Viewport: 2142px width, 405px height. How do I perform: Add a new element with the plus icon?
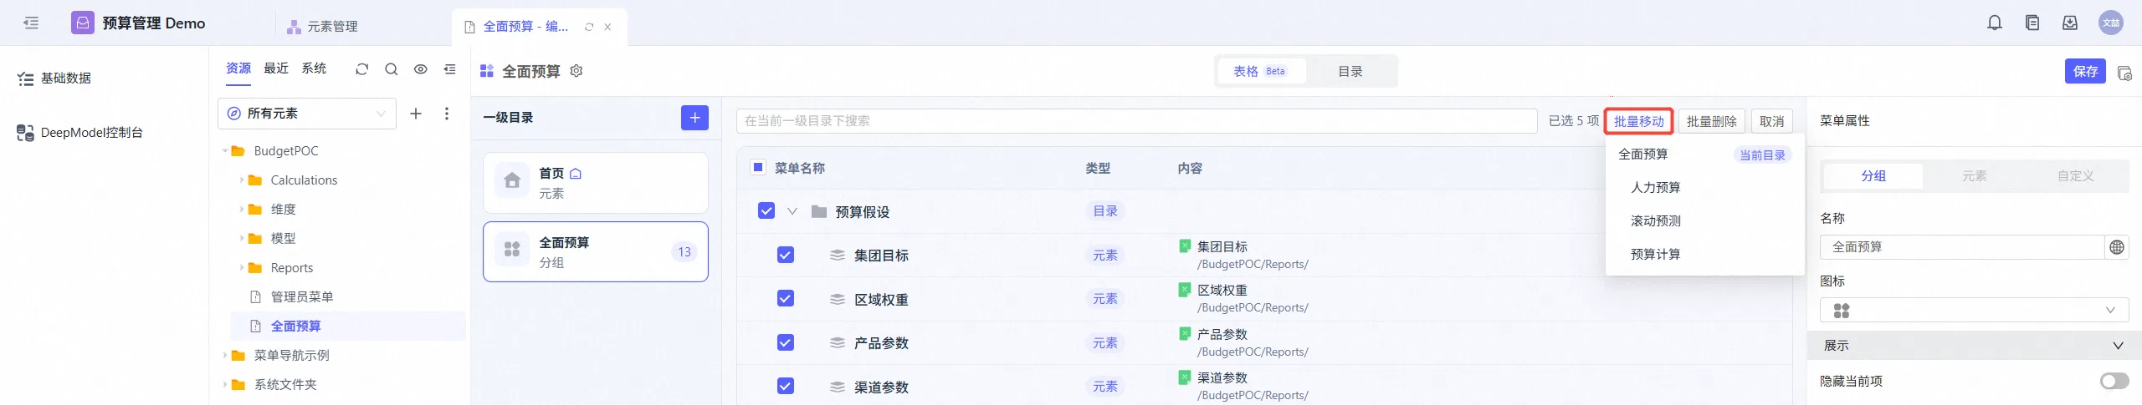[416, 114]
